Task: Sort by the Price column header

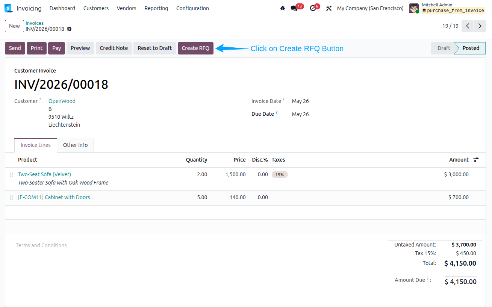Action: [x=239, y=160]
